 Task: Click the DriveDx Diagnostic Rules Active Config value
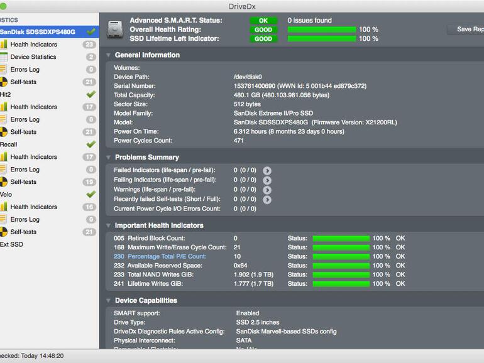pyautogui.click(x=286, y=332)
